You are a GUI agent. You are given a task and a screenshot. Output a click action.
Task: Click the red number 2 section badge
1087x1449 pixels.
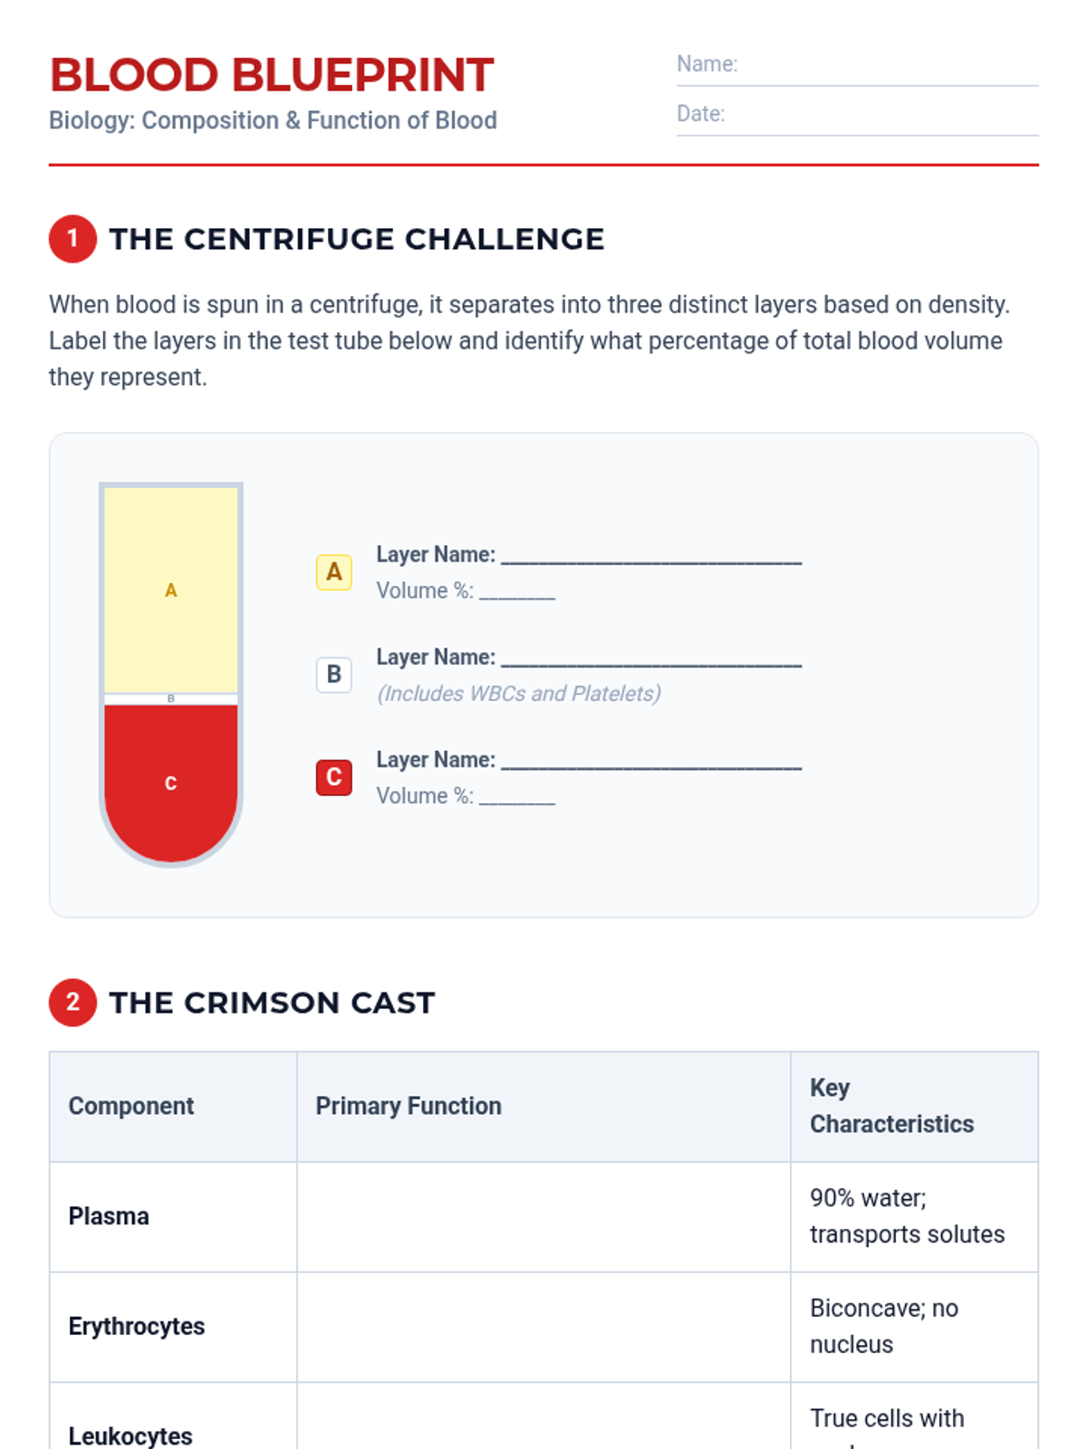[x=72, y=1003]
